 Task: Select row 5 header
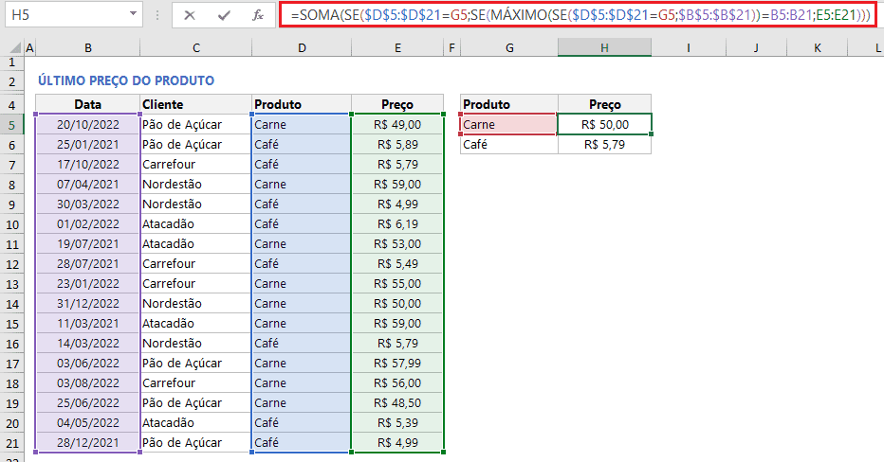click(x=11, y=124)
